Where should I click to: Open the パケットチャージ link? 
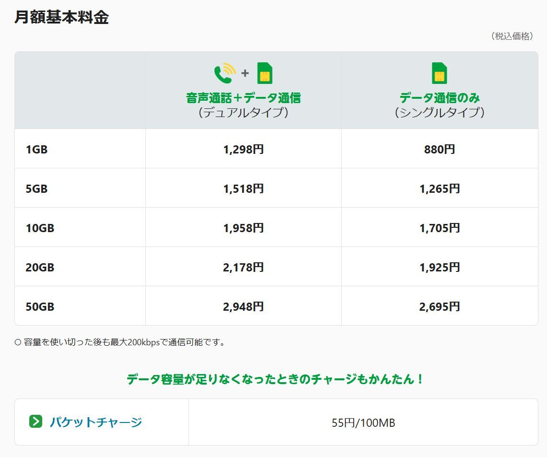click(x=95, y=422)
